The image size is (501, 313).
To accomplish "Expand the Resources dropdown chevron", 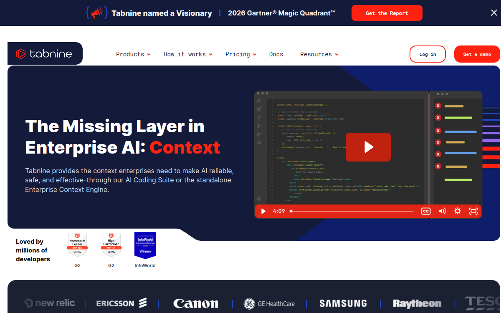I will coord(337,54).
